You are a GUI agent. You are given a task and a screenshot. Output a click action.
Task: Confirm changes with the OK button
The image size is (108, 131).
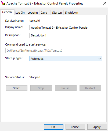pos(53,127)
